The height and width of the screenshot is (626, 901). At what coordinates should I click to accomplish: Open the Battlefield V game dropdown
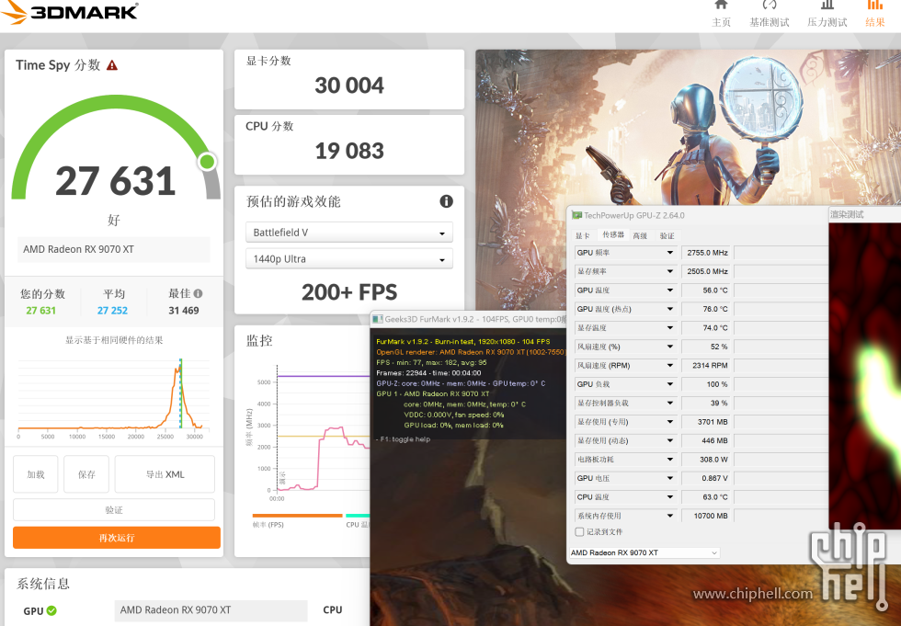(x=349, y=232)
